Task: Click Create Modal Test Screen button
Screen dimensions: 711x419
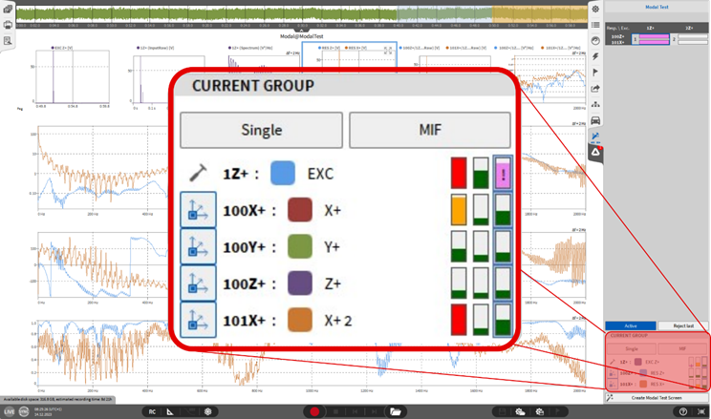Action: point(657,397)
